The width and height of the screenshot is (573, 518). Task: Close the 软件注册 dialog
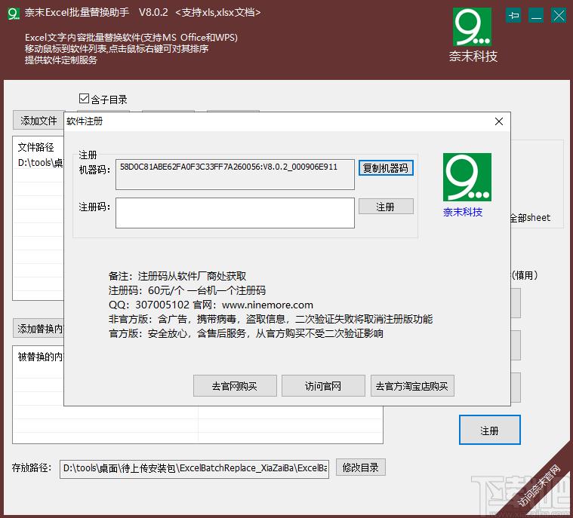coord(498,121)
